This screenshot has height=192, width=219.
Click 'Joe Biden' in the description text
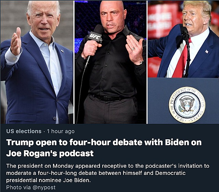[x=76, y=180]
